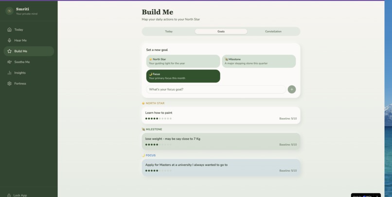Click Baseline 5/10 on Masters goal
The height and width of the screenshot is (197, 392).
288,171
